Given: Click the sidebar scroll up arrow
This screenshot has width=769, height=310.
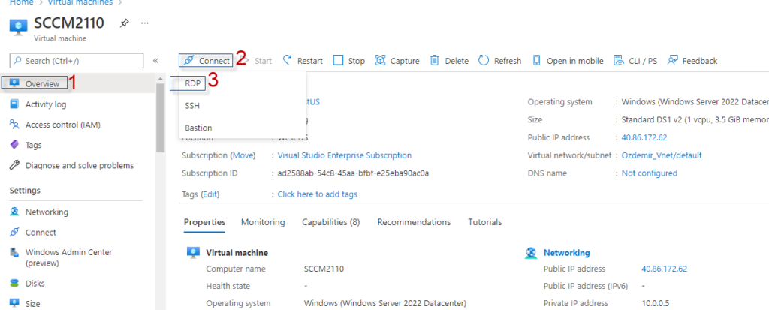Looking at the screenshot, I should point(161,79).
